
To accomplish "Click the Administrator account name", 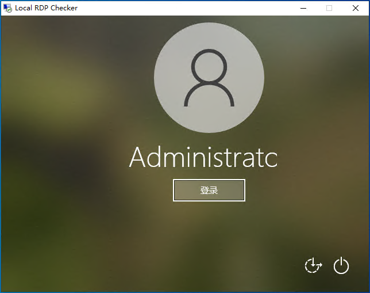I will (x=203, y=157).
